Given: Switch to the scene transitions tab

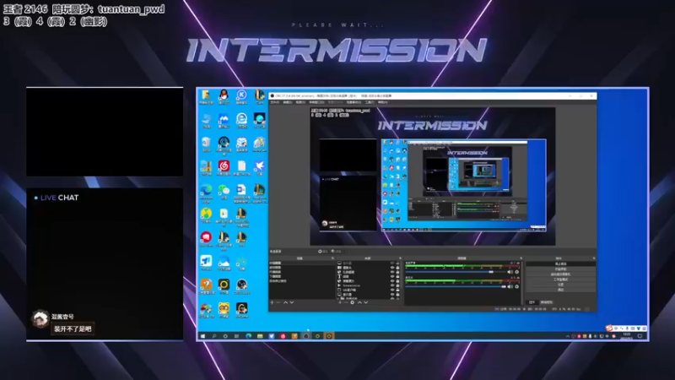Looking at the screenshot, I should pyautogui.click(x=547, y=302).
